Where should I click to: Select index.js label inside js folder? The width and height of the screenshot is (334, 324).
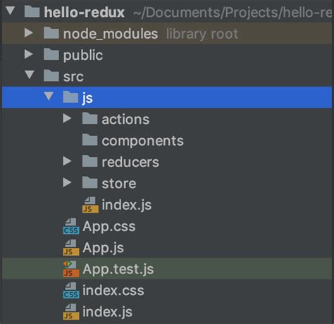(x=127, y=205)
